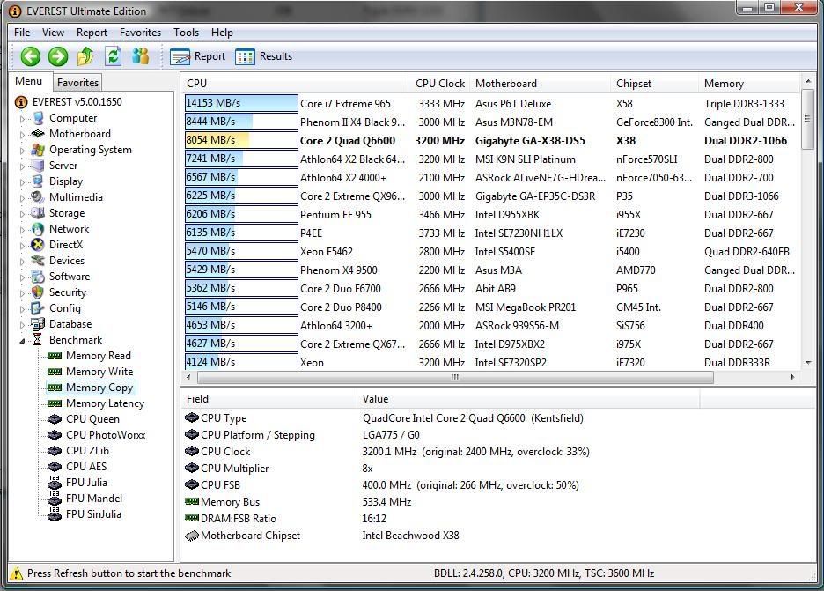Viewport: 824px width, 591px height.
Task: Click the Refresh toolbar icon
Action: coord(113,56)
